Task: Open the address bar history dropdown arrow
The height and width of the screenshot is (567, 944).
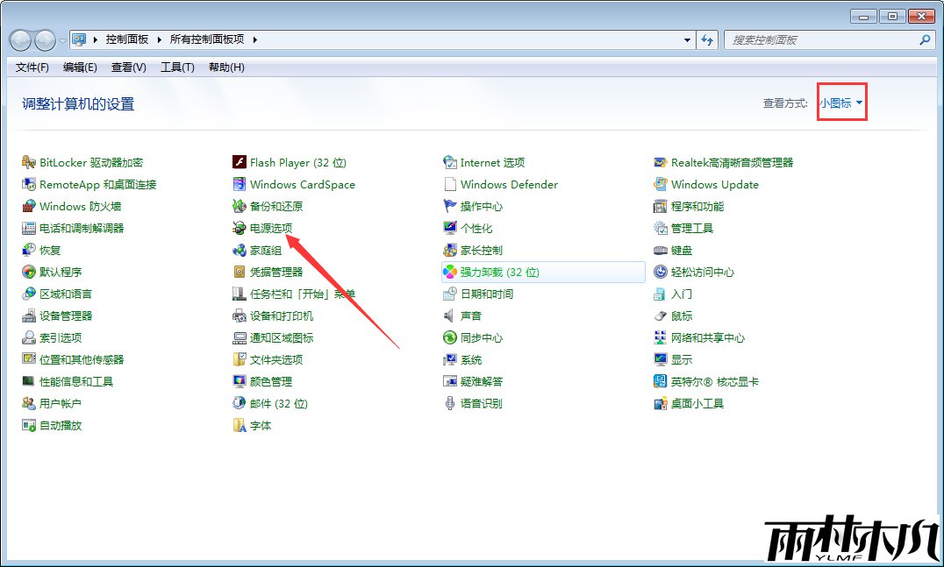Action: click(688, 40)
